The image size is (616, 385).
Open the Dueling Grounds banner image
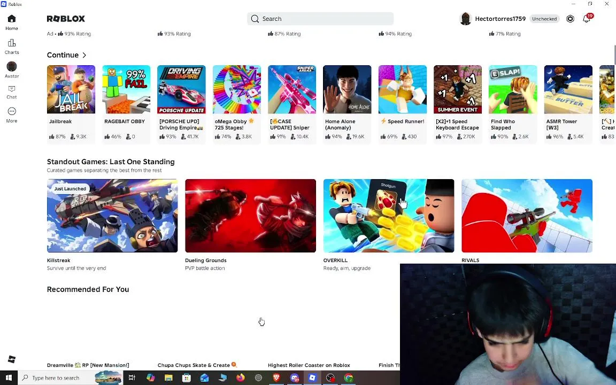pos(250,215)
